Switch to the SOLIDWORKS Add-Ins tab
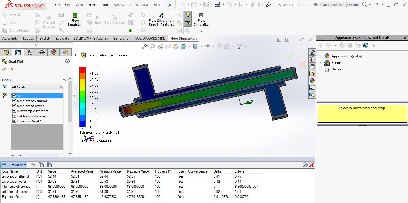Viewport: 408px width, 203px height. [x=91, y=39]
